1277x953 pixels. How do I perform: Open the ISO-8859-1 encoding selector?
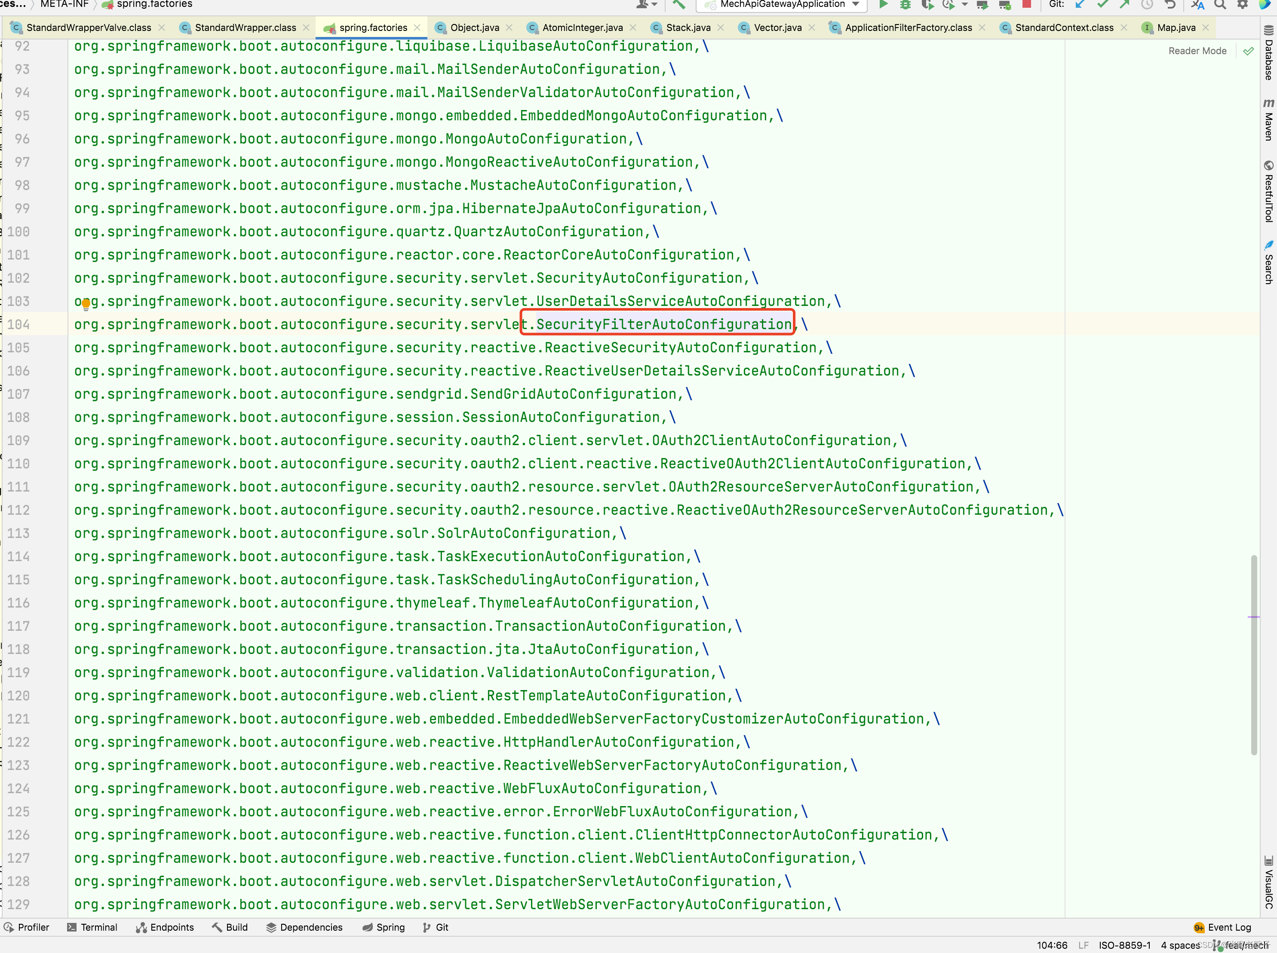pyautogui.click(x=1124, y=946)
